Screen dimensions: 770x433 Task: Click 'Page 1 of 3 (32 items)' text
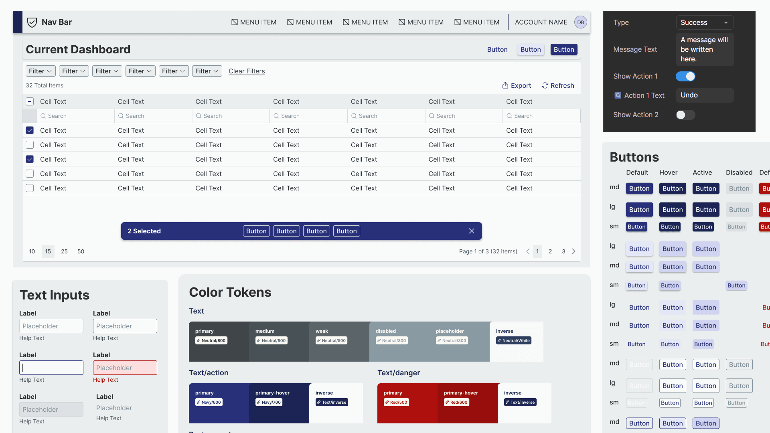click(x=488, y=251)
